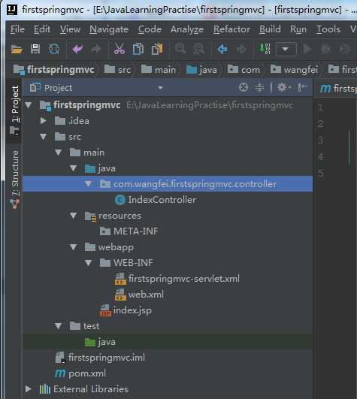This screenshot has width=357, height=399.
Task: Select IndexController class in tree
Action: [x=156, y=200]
